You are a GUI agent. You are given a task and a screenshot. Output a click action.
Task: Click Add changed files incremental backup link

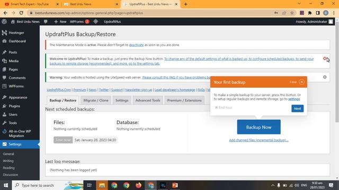click(x=258, y=140)
